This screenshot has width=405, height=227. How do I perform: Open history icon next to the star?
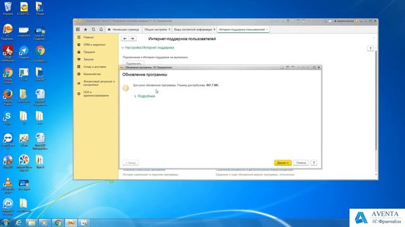pos(93,30)
